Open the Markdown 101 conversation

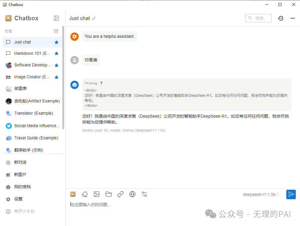tap(32, 54)
